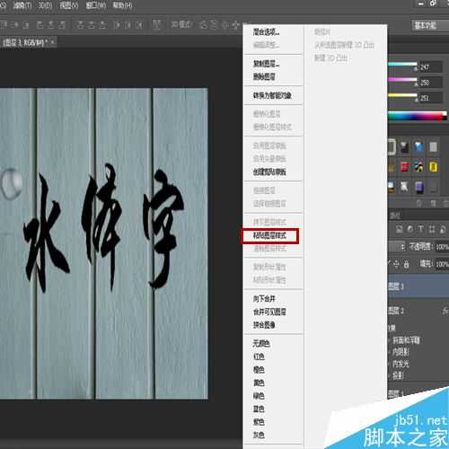This screenshot has width=449, height=449.
Task: Click the shape layer filter icon
Action: pyautogui.click(x=432, y=229)
